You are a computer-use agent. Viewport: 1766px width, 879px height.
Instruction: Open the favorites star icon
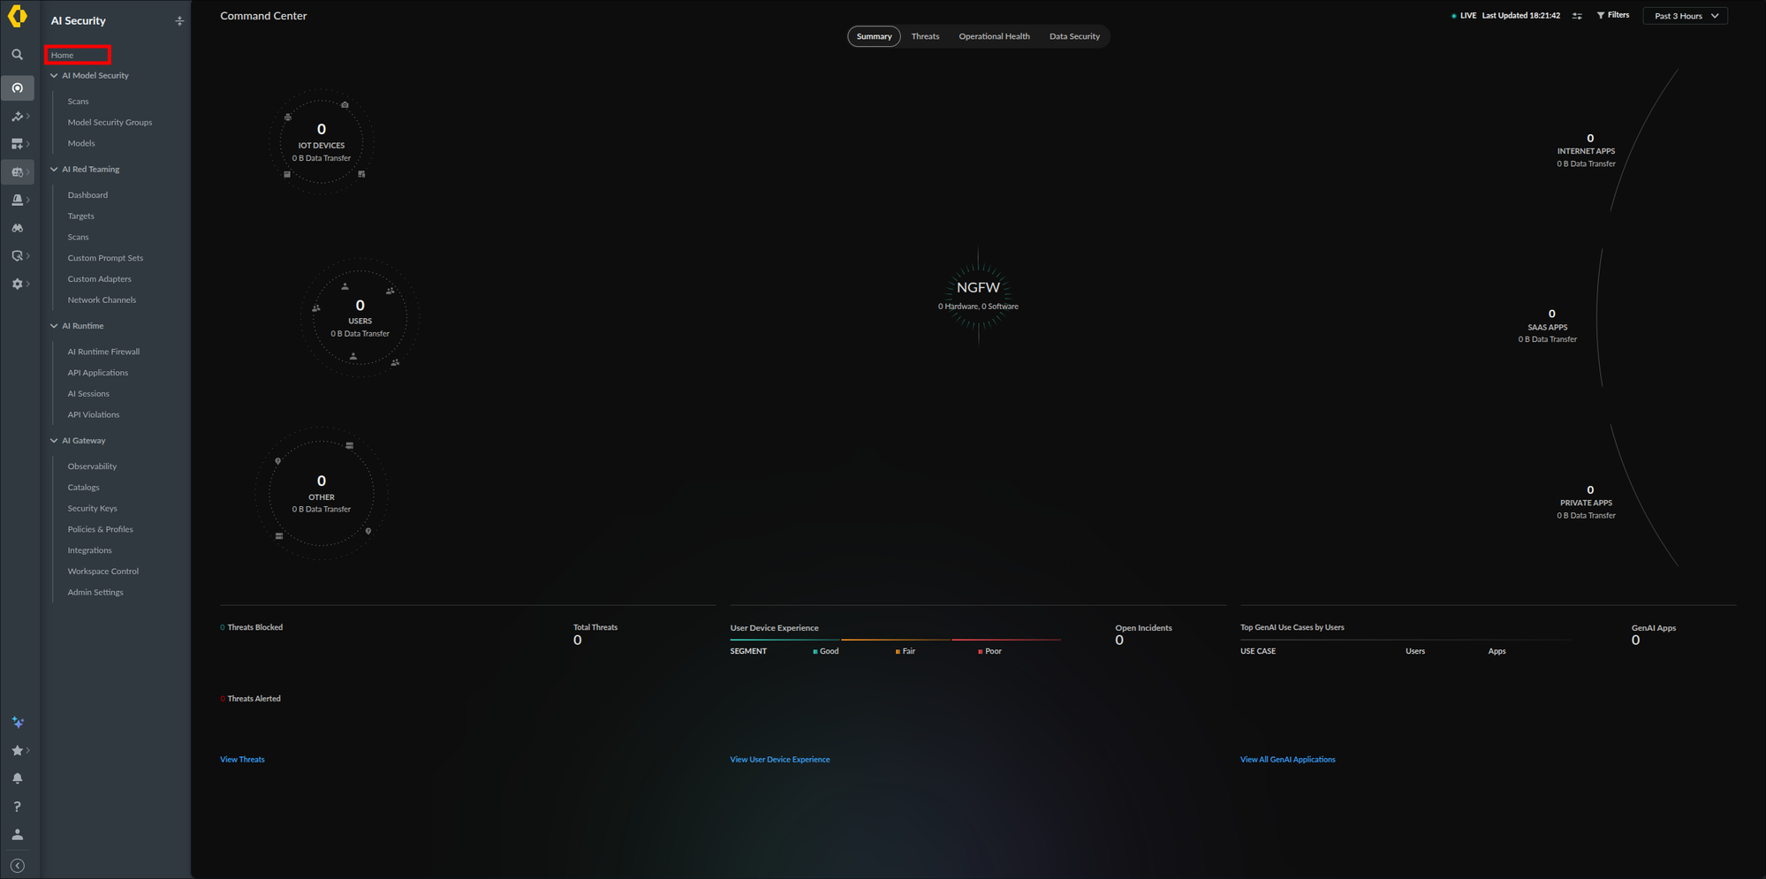click(17, 750)
